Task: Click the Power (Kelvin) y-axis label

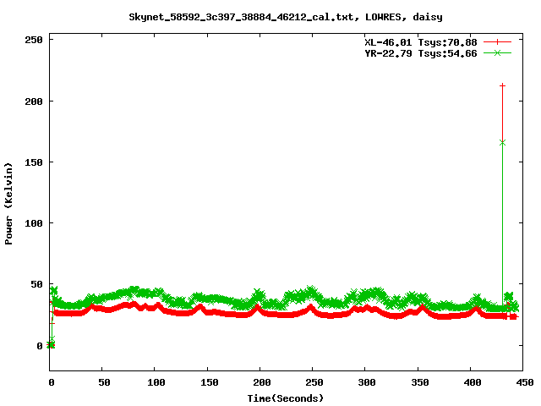Action: click(8, 204)
